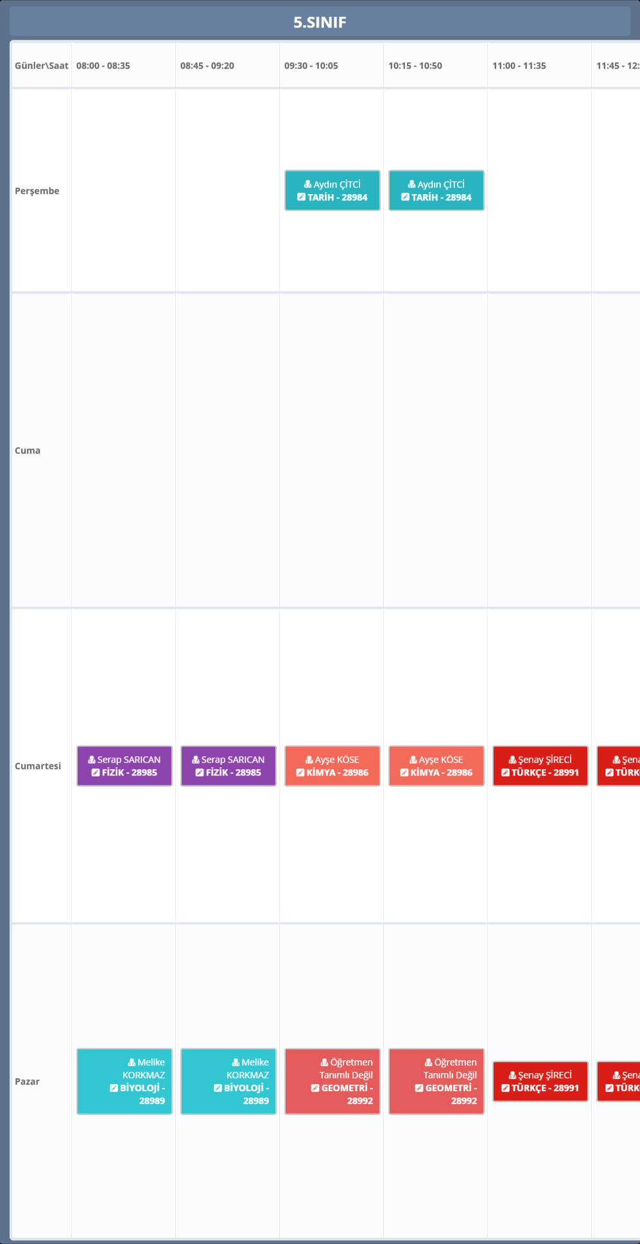Click edit icon in Cumartesi 08:00 FİZİK lesson
Screen dimensions: 640x1244
coord(96,772)
